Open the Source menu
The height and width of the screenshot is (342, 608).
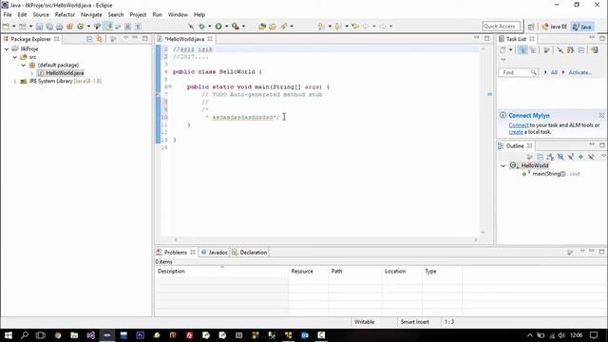pyautogui.click(x=41, y=14)
